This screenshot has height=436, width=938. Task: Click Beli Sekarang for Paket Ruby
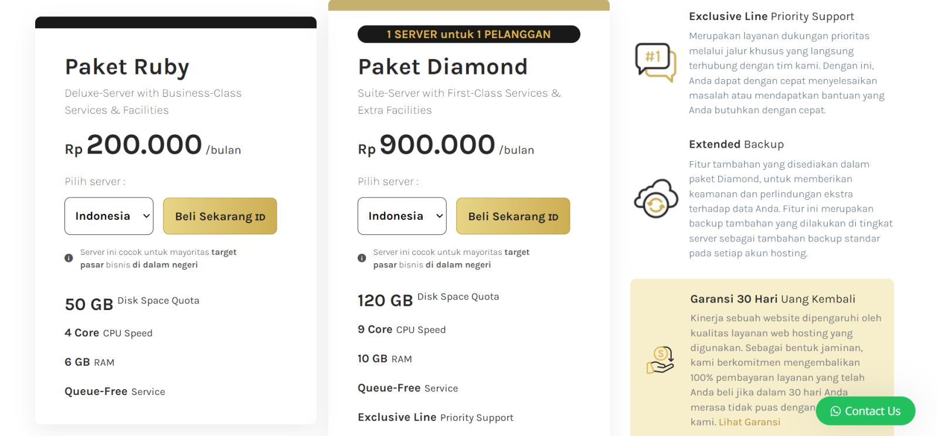pyautogui.click(x=219, y=216)
